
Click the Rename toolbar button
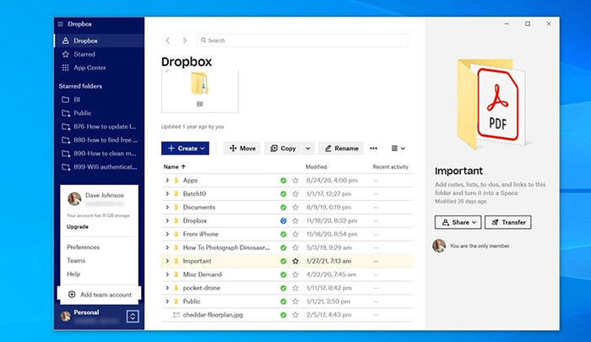pos(340,148)
